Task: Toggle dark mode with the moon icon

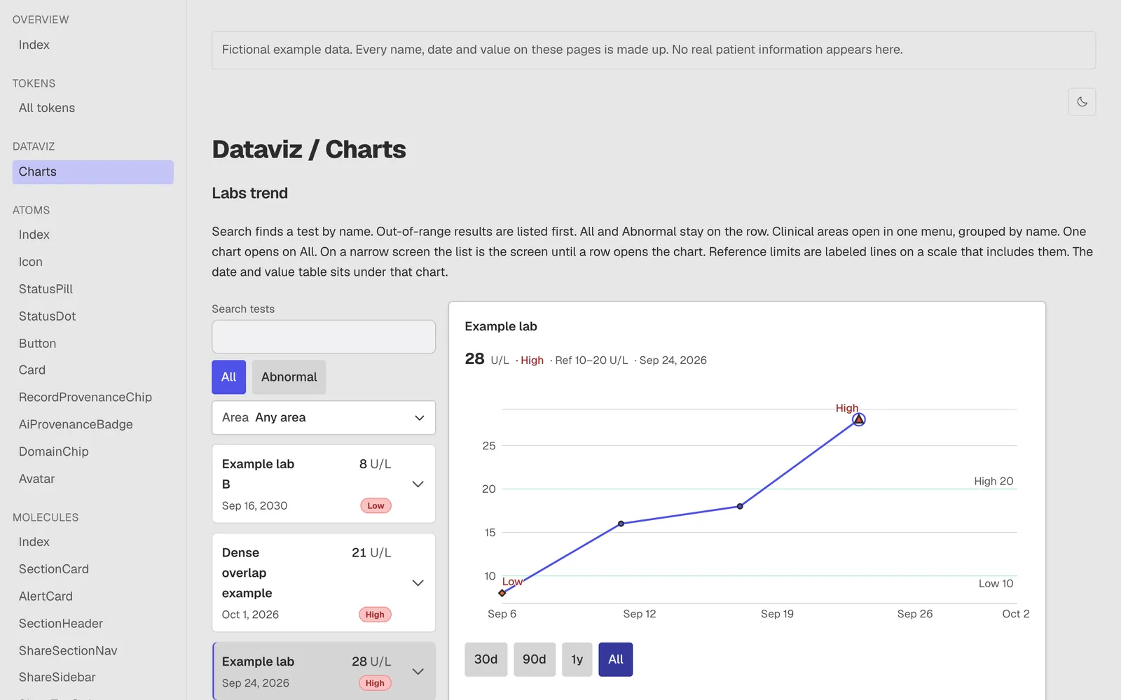Action: (x=1082, y=102)
